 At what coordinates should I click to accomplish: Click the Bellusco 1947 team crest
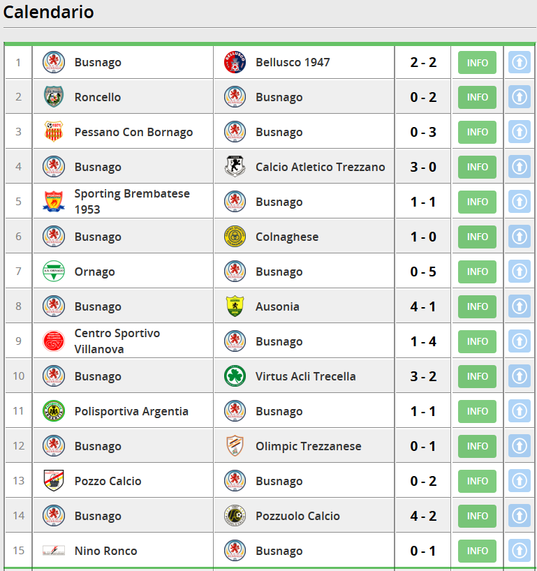[x=235, y=62]
